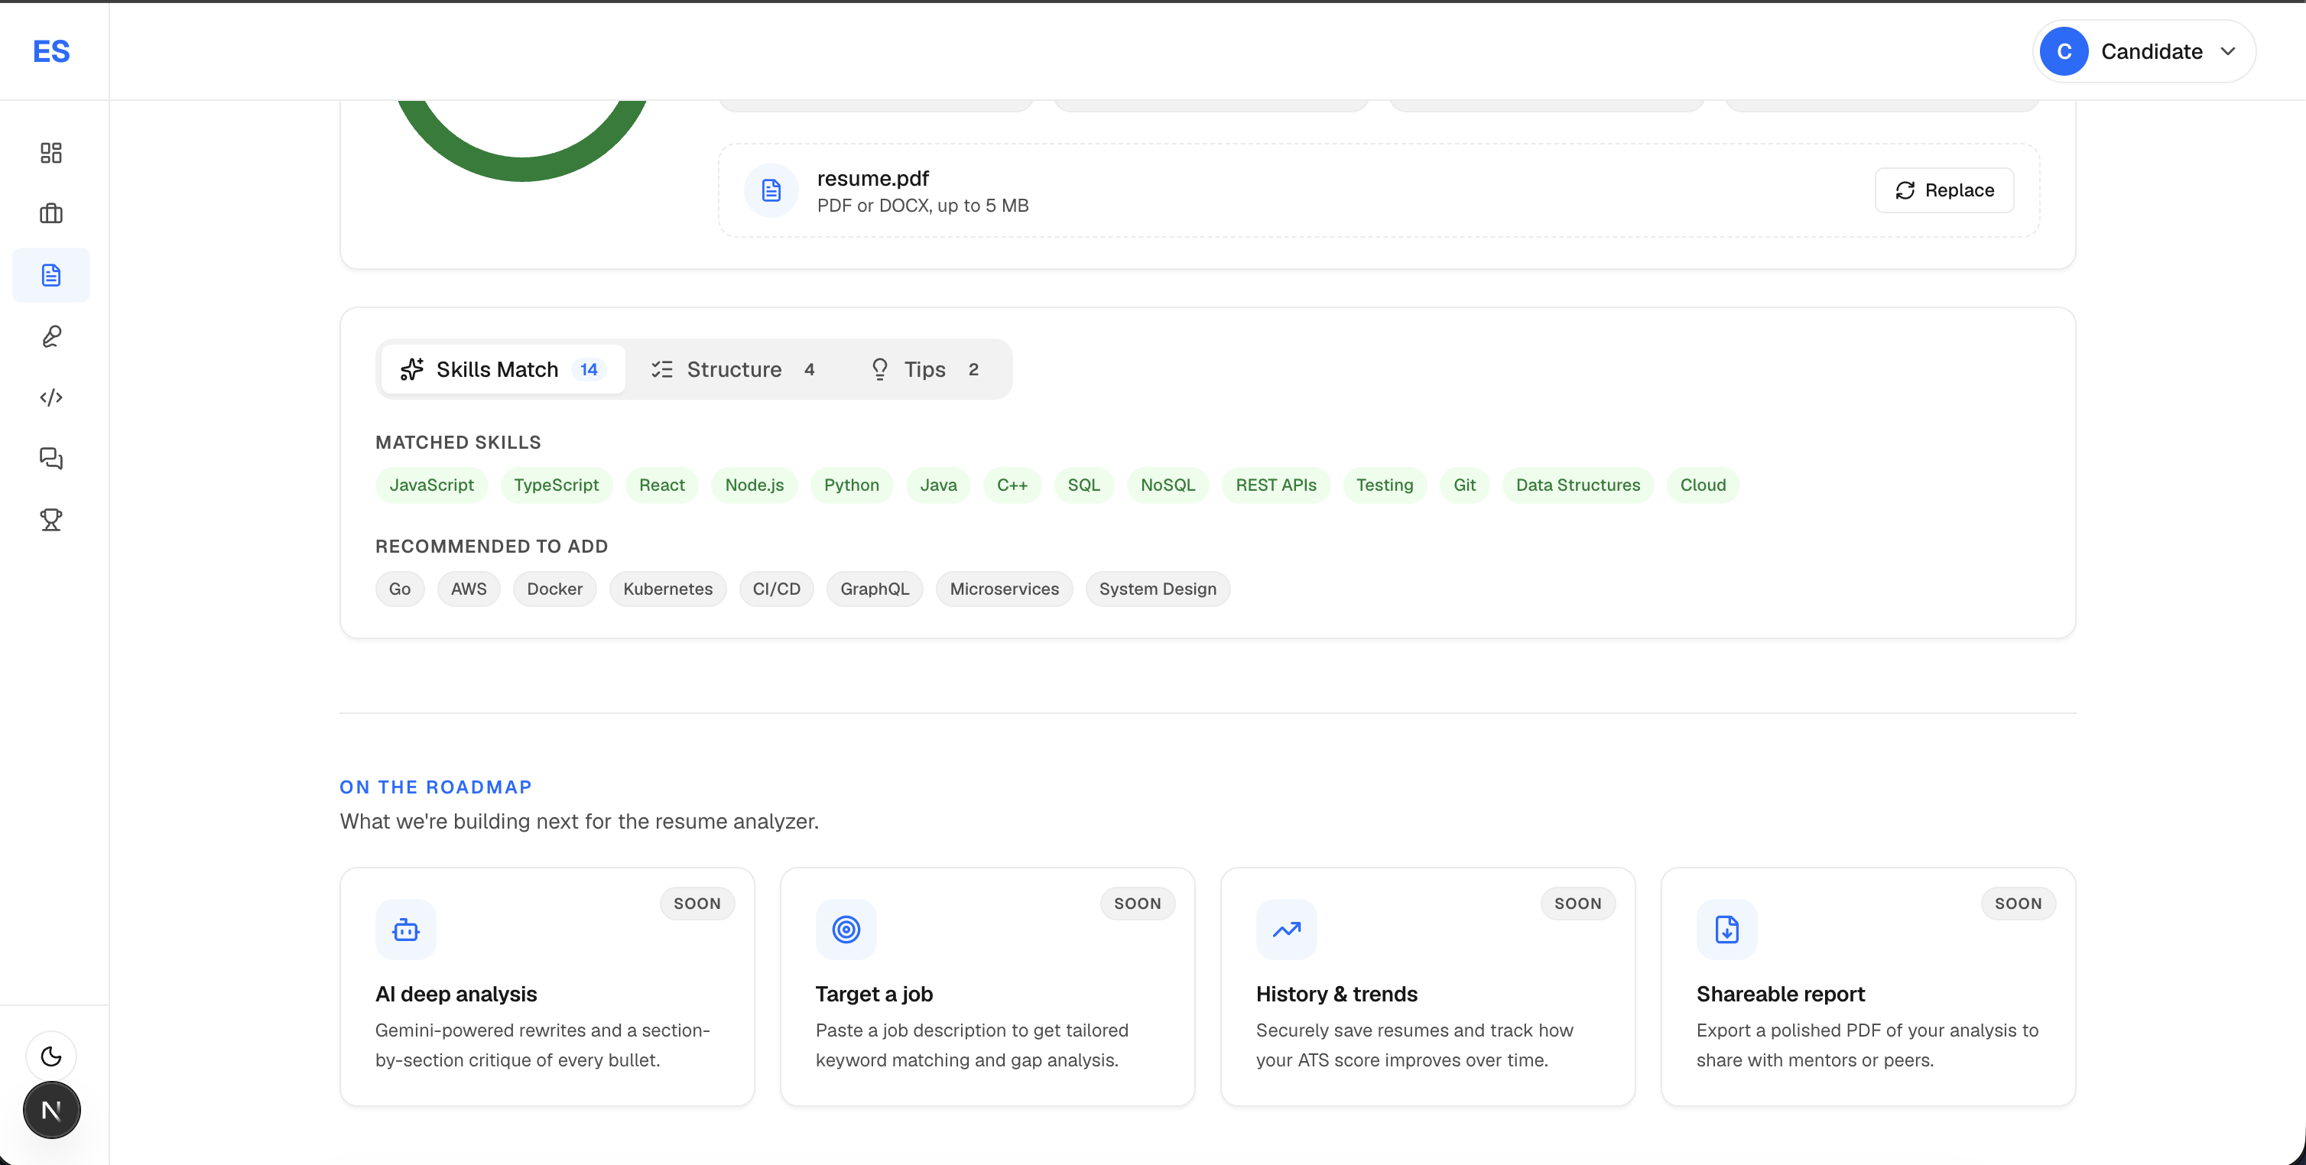2306x1165 pixels.
Task: Click the Kubernetes recommended skill chip
Action: [667, 589]
